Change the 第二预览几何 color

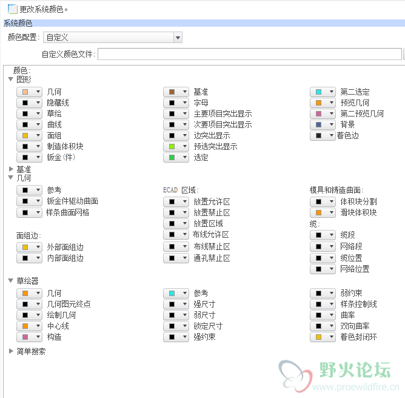(x=323, y=113)
